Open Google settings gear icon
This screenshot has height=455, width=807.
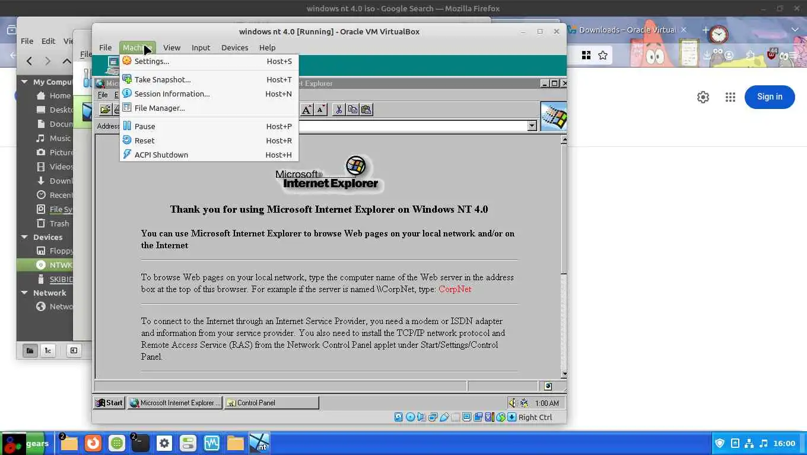pyautogui.click(x=703, y=97)
